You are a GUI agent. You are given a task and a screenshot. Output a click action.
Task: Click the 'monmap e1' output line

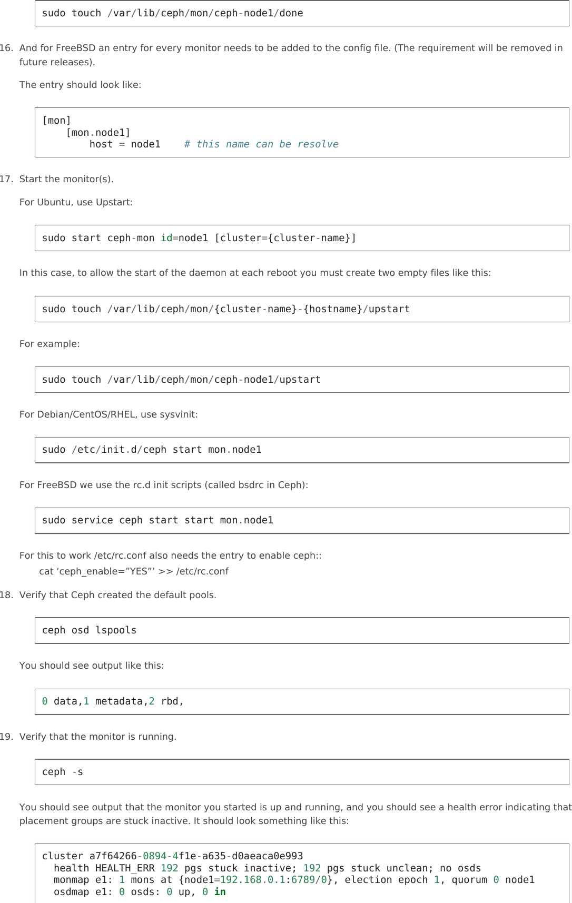click(294, 880)
